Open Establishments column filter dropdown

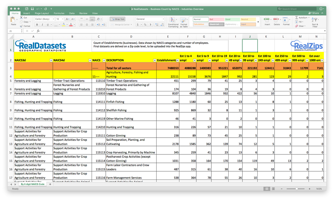(177, 60)
